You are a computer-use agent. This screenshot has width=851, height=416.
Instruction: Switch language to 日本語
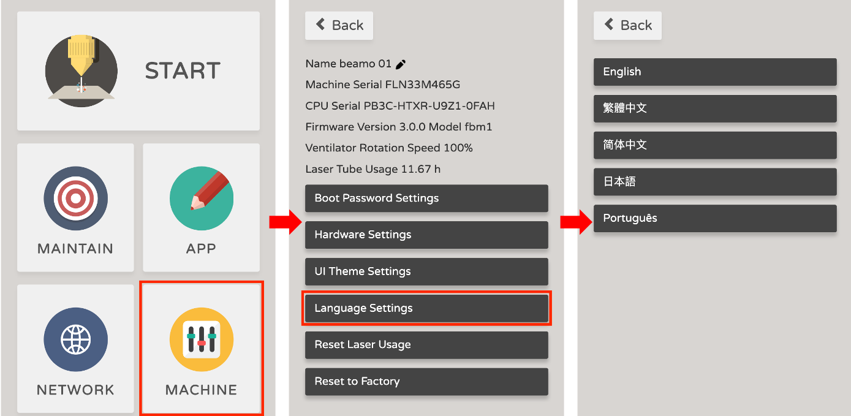click(x=715, y=182)
